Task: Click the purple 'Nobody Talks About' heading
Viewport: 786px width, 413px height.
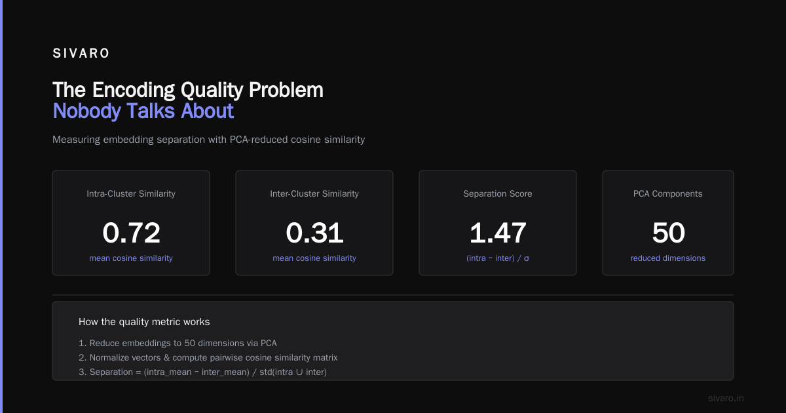Action: pos(143,111)
